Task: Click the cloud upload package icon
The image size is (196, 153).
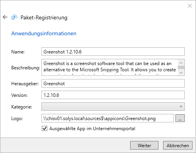Action: tap(14, 17)
